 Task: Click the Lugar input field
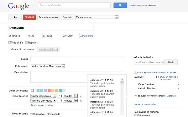point(77,59)
